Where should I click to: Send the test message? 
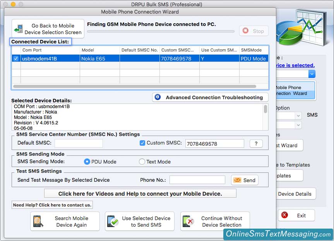click(245, 180)
